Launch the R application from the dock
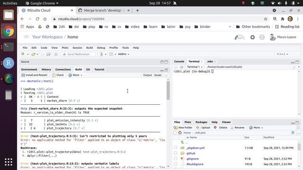This screenshot has height=170, width=303. tap(9, 63)
